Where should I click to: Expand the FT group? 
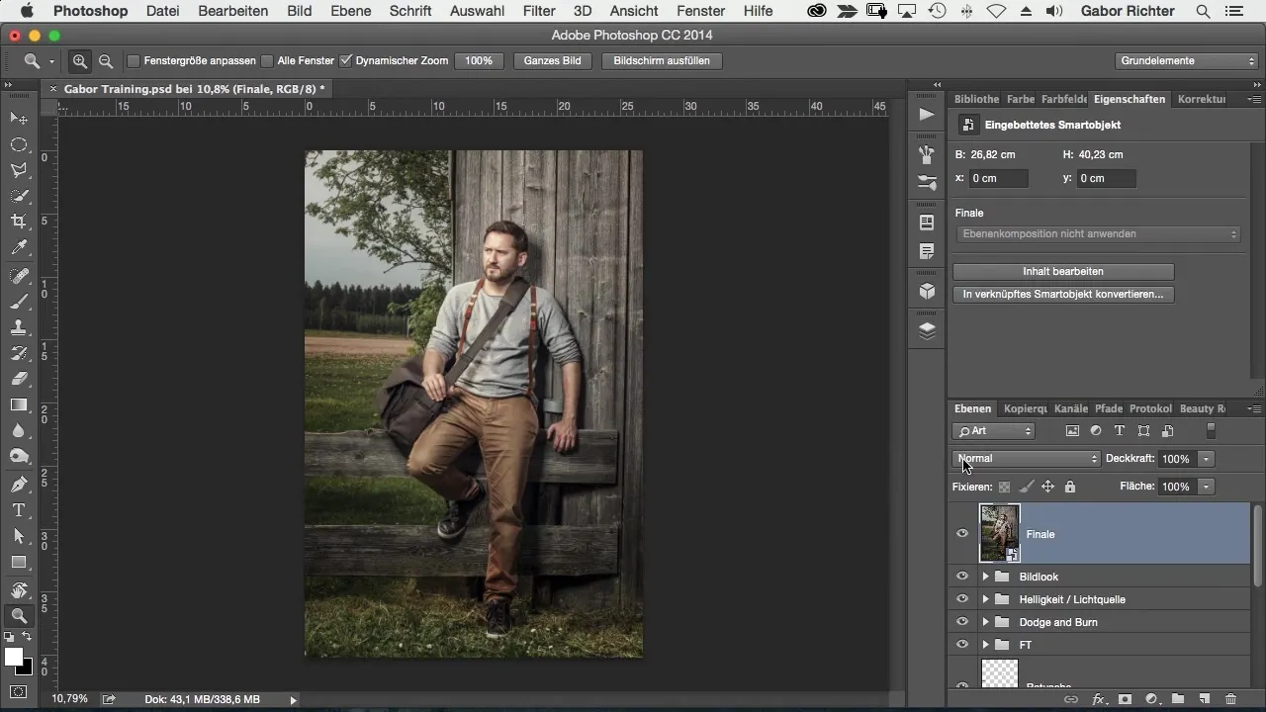pyautogui.click(x=985, y=645)
